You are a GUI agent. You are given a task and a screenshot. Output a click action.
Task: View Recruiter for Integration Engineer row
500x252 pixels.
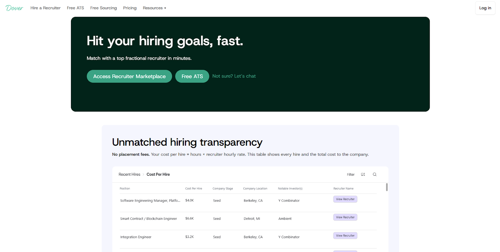click(x=345, y=236)
